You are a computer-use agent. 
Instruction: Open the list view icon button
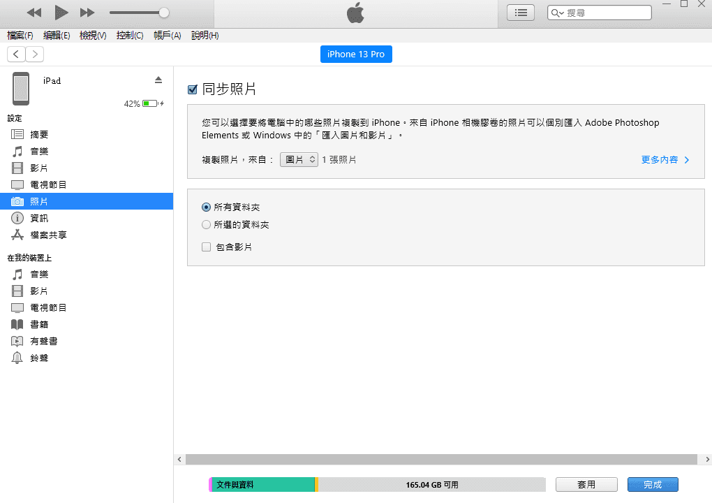tap(520, 13)
